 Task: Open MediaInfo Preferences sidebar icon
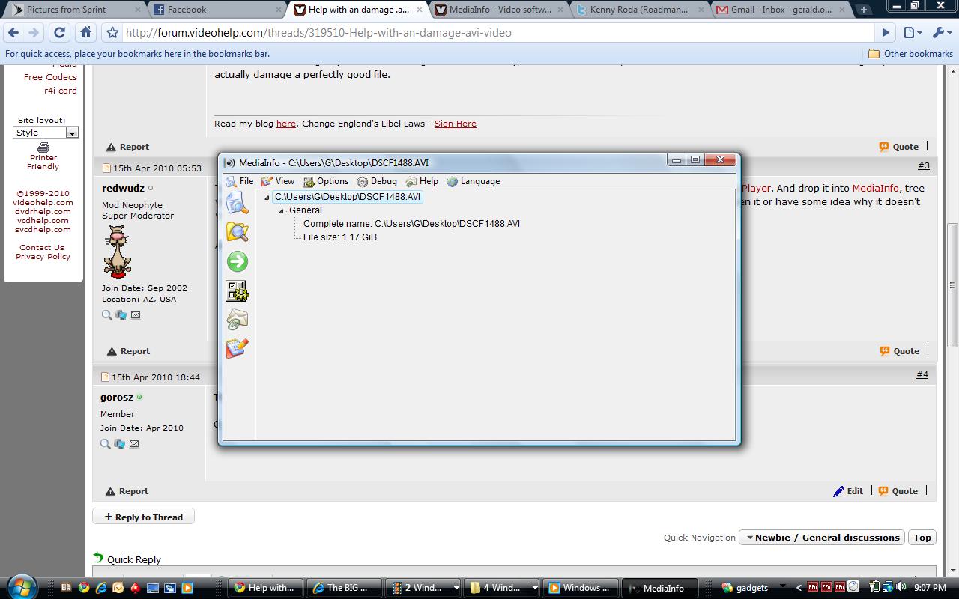238,291
